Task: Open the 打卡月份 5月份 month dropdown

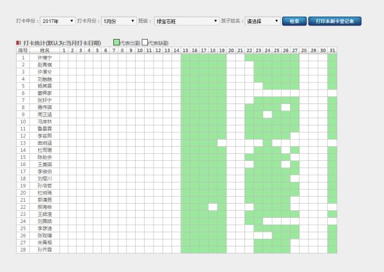Action: 119,21
